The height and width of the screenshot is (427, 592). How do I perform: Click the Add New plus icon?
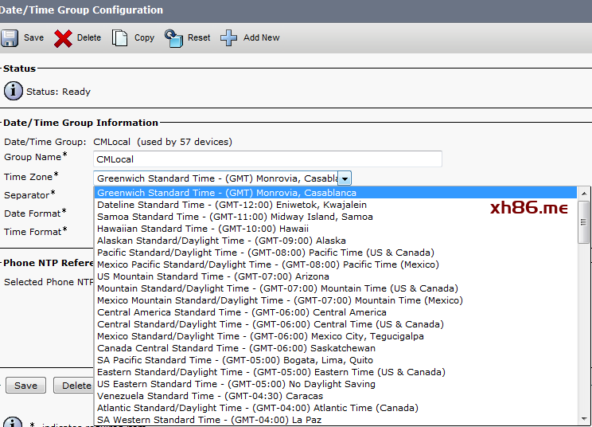coord(229,37)
